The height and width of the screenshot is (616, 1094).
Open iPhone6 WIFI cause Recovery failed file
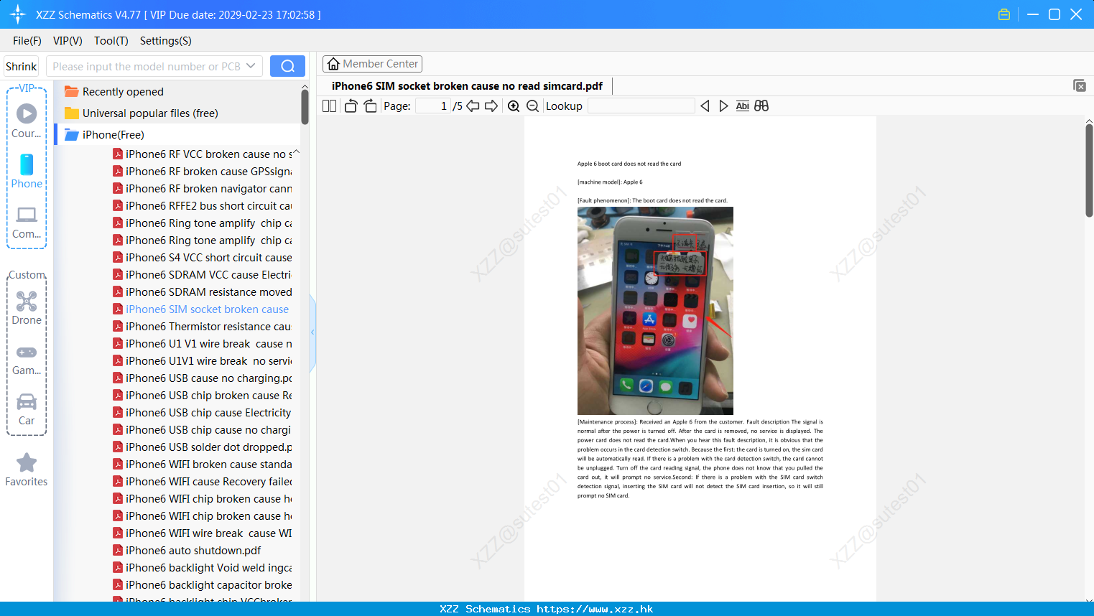pyautogui.click(x=203, y=482)
